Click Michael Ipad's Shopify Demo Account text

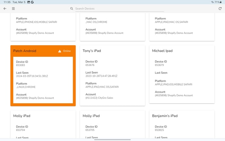[x=174, y=95]
